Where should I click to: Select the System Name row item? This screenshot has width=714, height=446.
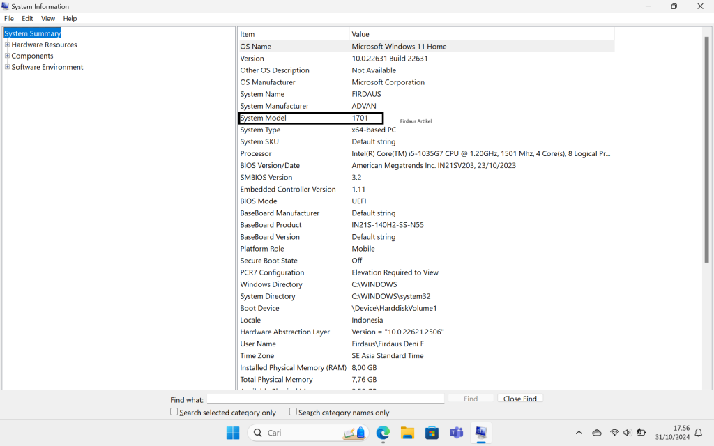pyautogui.click(x=262, y=94)
